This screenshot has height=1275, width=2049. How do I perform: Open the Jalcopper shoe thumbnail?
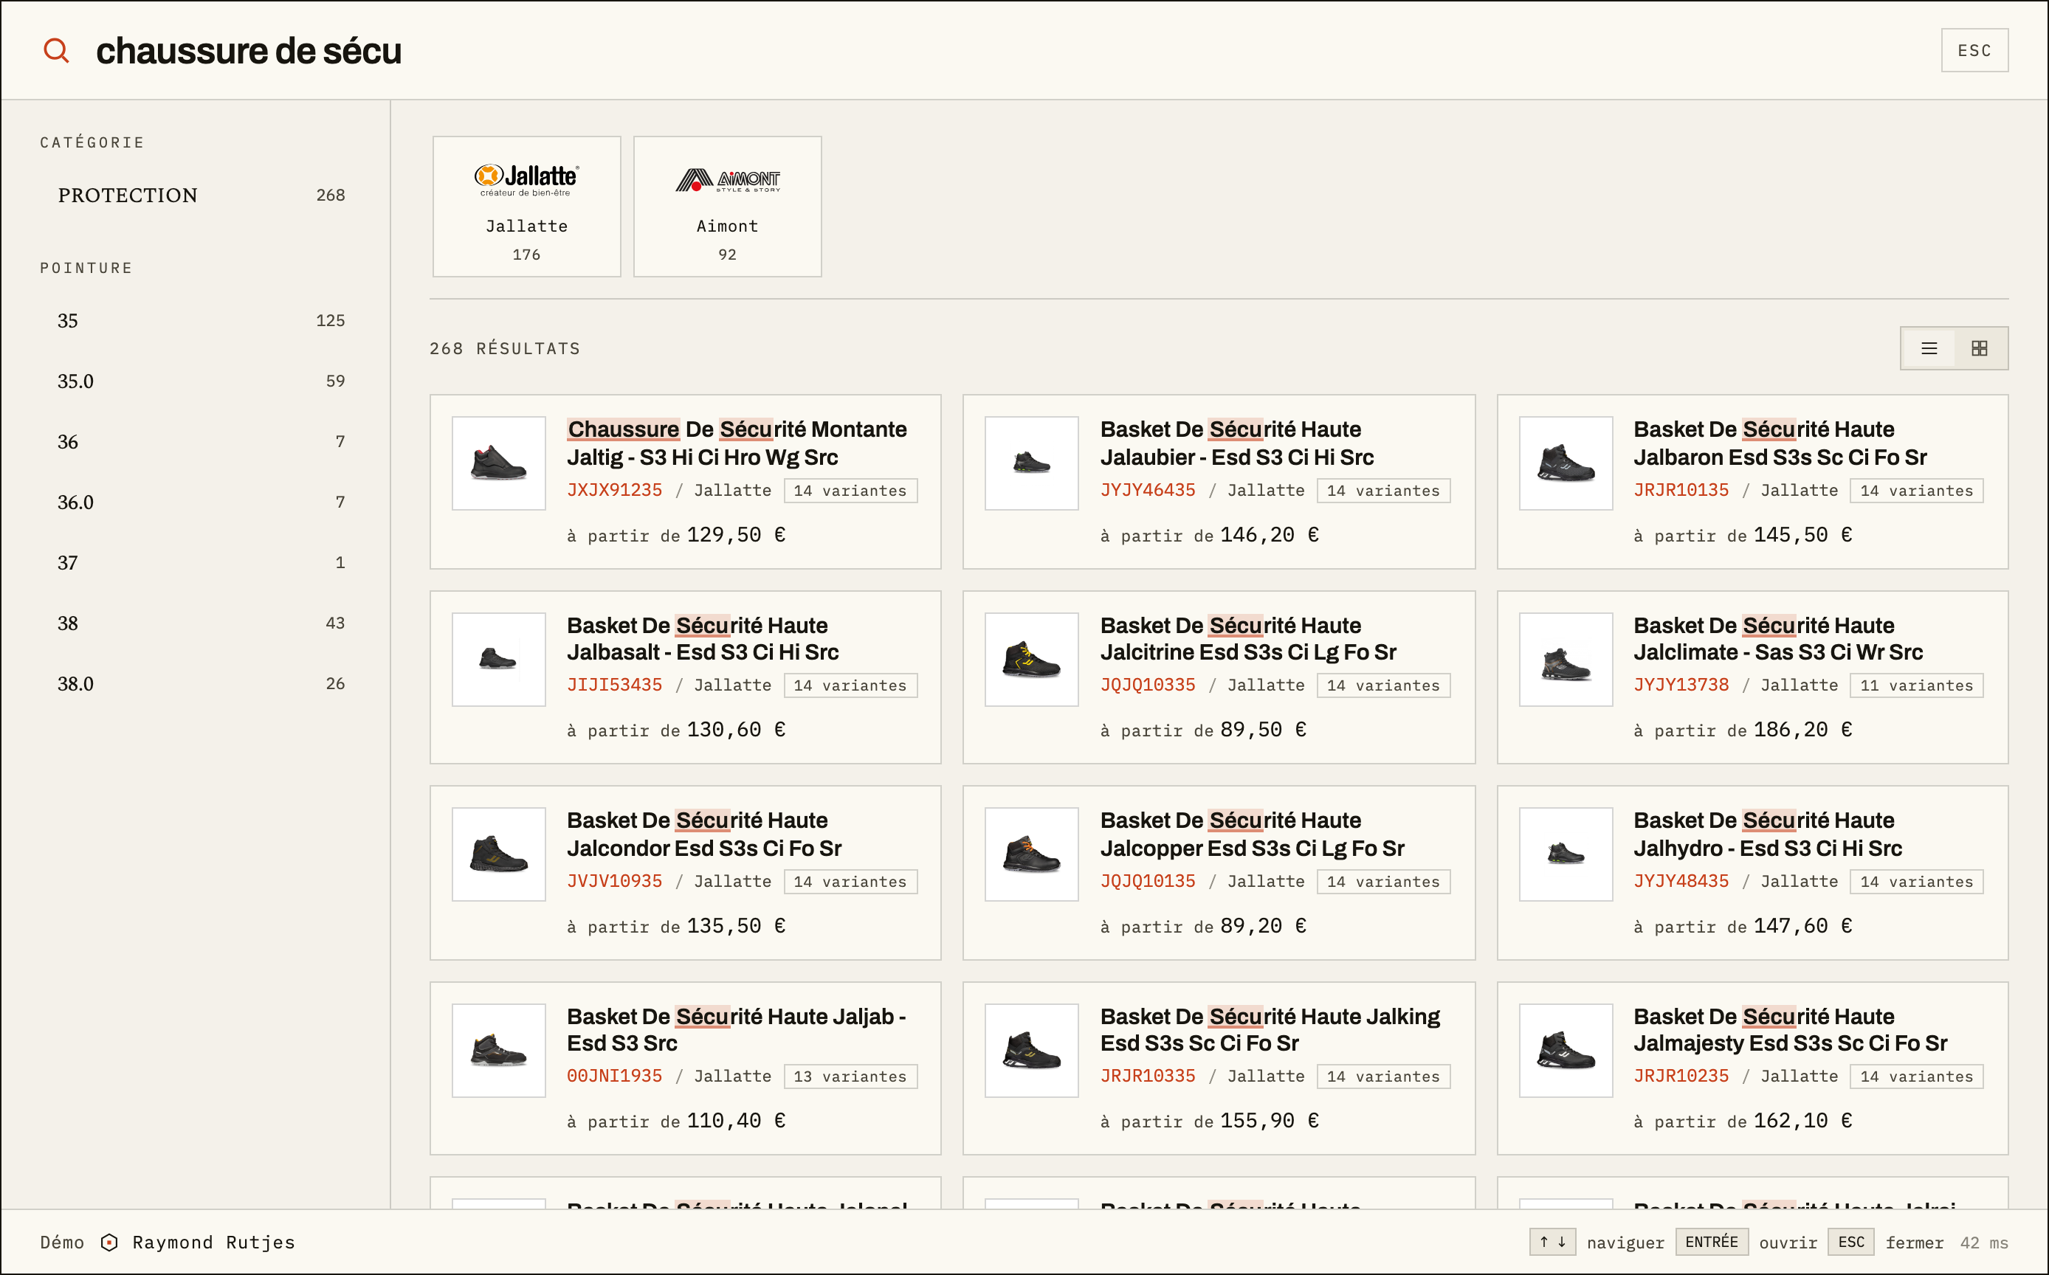1032,854
